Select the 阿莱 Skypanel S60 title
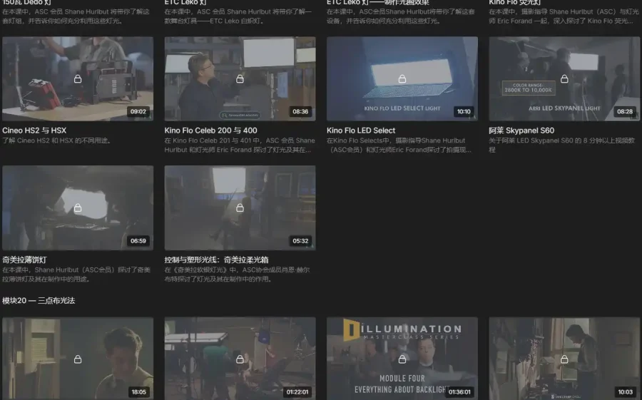Image resolution: width=642 pixels, height=400 pixels. coord(521,130)
